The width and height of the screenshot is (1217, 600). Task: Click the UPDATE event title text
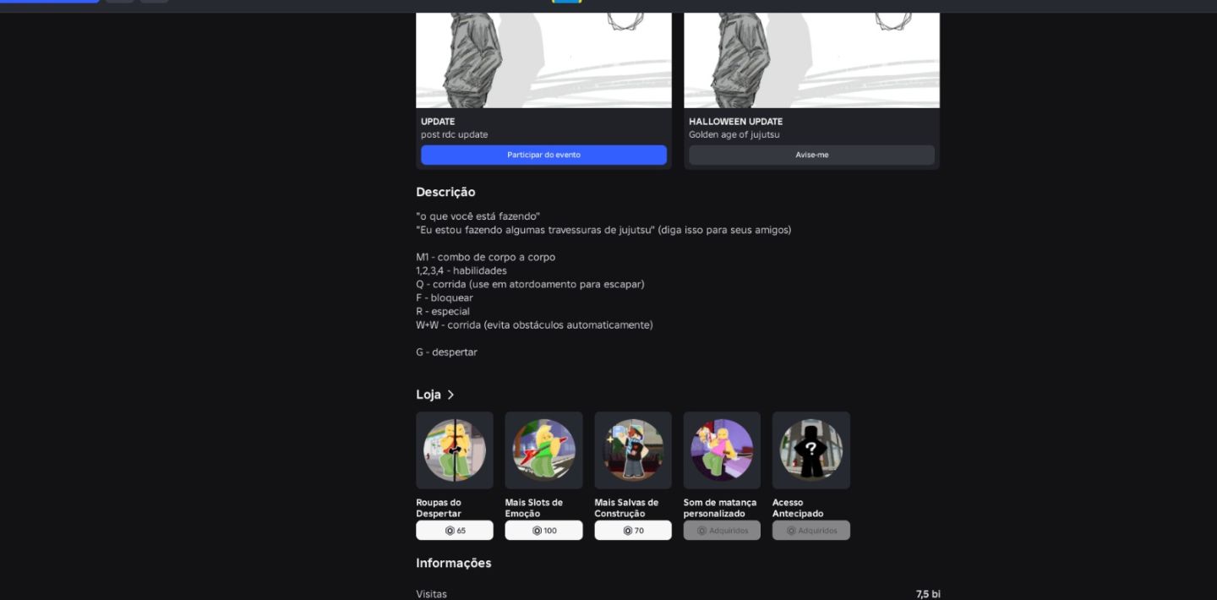(x=438, y=122)
